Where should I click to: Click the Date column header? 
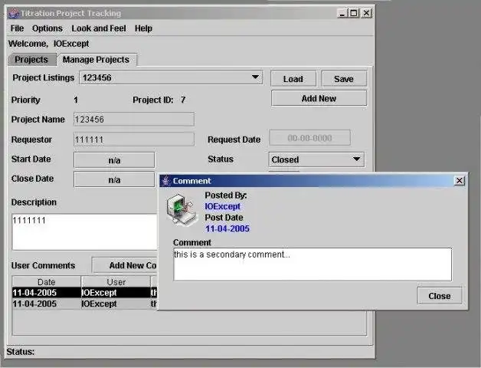[46, 281]
